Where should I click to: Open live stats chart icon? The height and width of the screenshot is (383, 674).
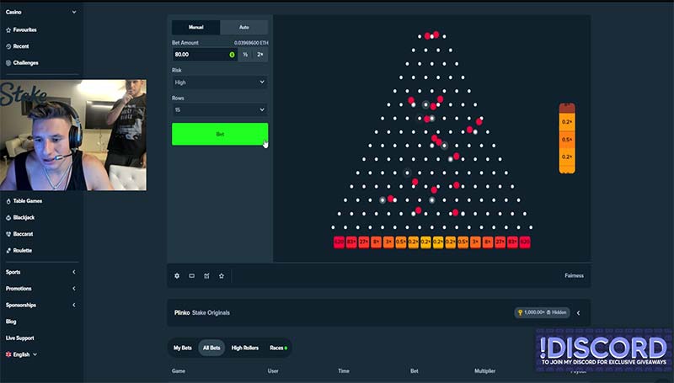(206, 275)
